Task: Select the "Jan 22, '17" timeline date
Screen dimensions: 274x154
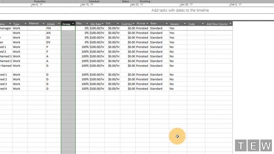Action: 137,5
